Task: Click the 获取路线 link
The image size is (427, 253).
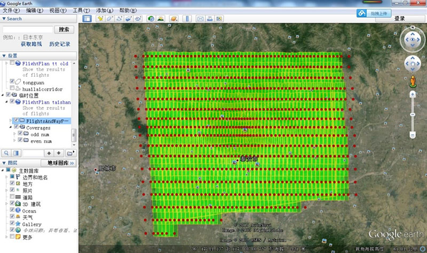Action: 32,44
